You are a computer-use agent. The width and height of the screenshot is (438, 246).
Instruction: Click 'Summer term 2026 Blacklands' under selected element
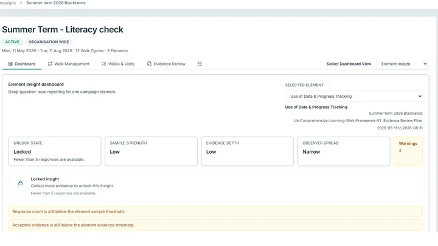[395, 113]
